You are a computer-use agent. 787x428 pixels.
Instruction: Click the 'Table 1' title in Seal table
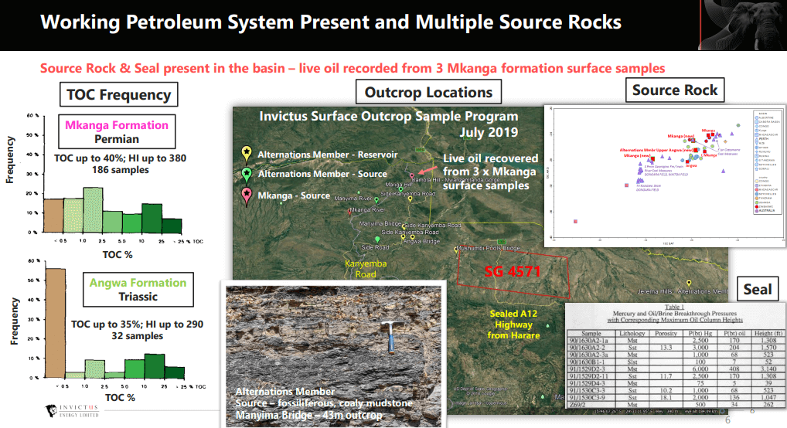pyautogui.click(x=675, y=307)
